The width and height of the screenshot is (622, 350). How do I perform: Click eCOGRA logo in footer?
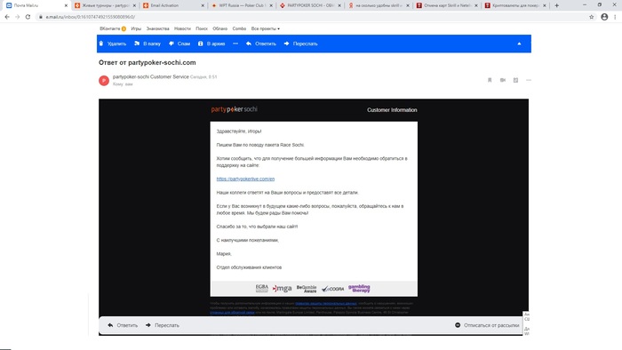[332, 289]
